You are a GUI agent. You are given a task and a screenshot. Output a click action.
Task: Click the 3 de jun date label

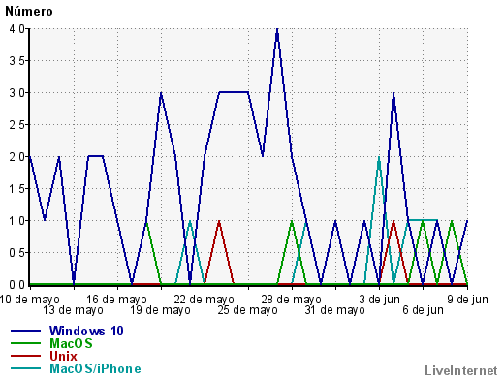coord(380,300)
